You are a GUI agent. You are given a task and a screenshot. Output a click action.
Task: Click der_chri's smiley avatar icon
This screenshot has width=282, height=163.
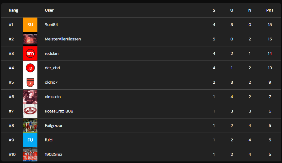pyautogui.click(x=30, y=68)
